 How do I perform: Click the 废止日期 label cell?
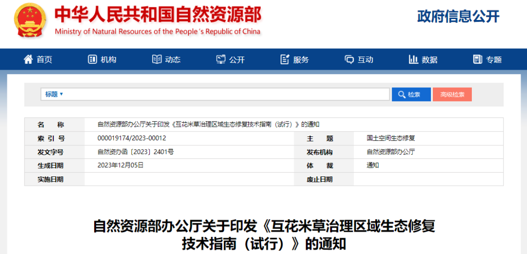click(x=324, y=179)
